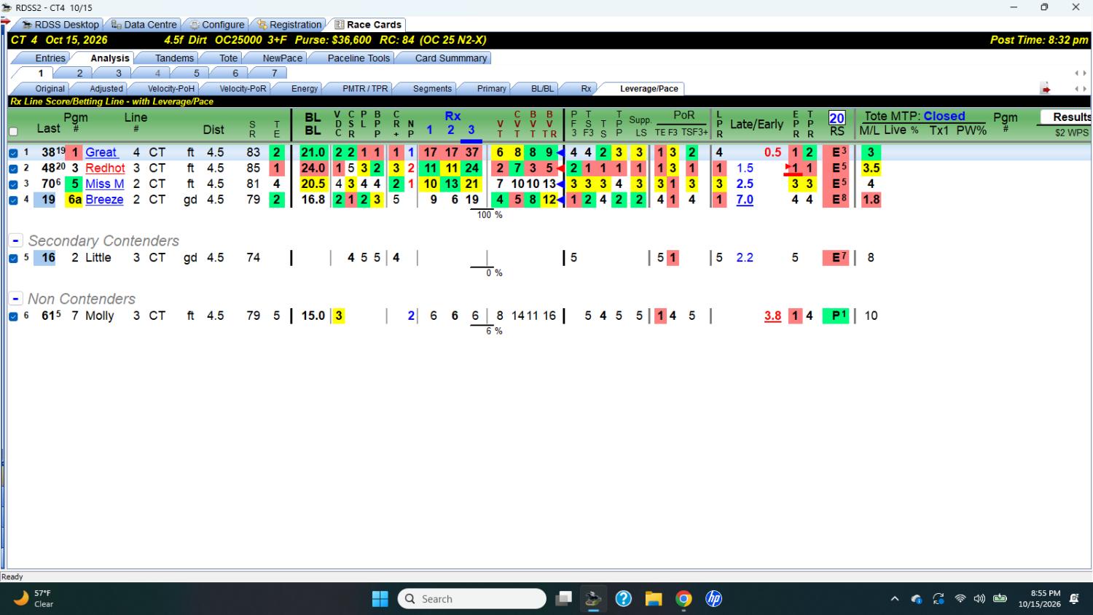Uncheck row 4 Breeze checkbox
The width and height of the screenshot is (1093, 615).
point(13,200)
